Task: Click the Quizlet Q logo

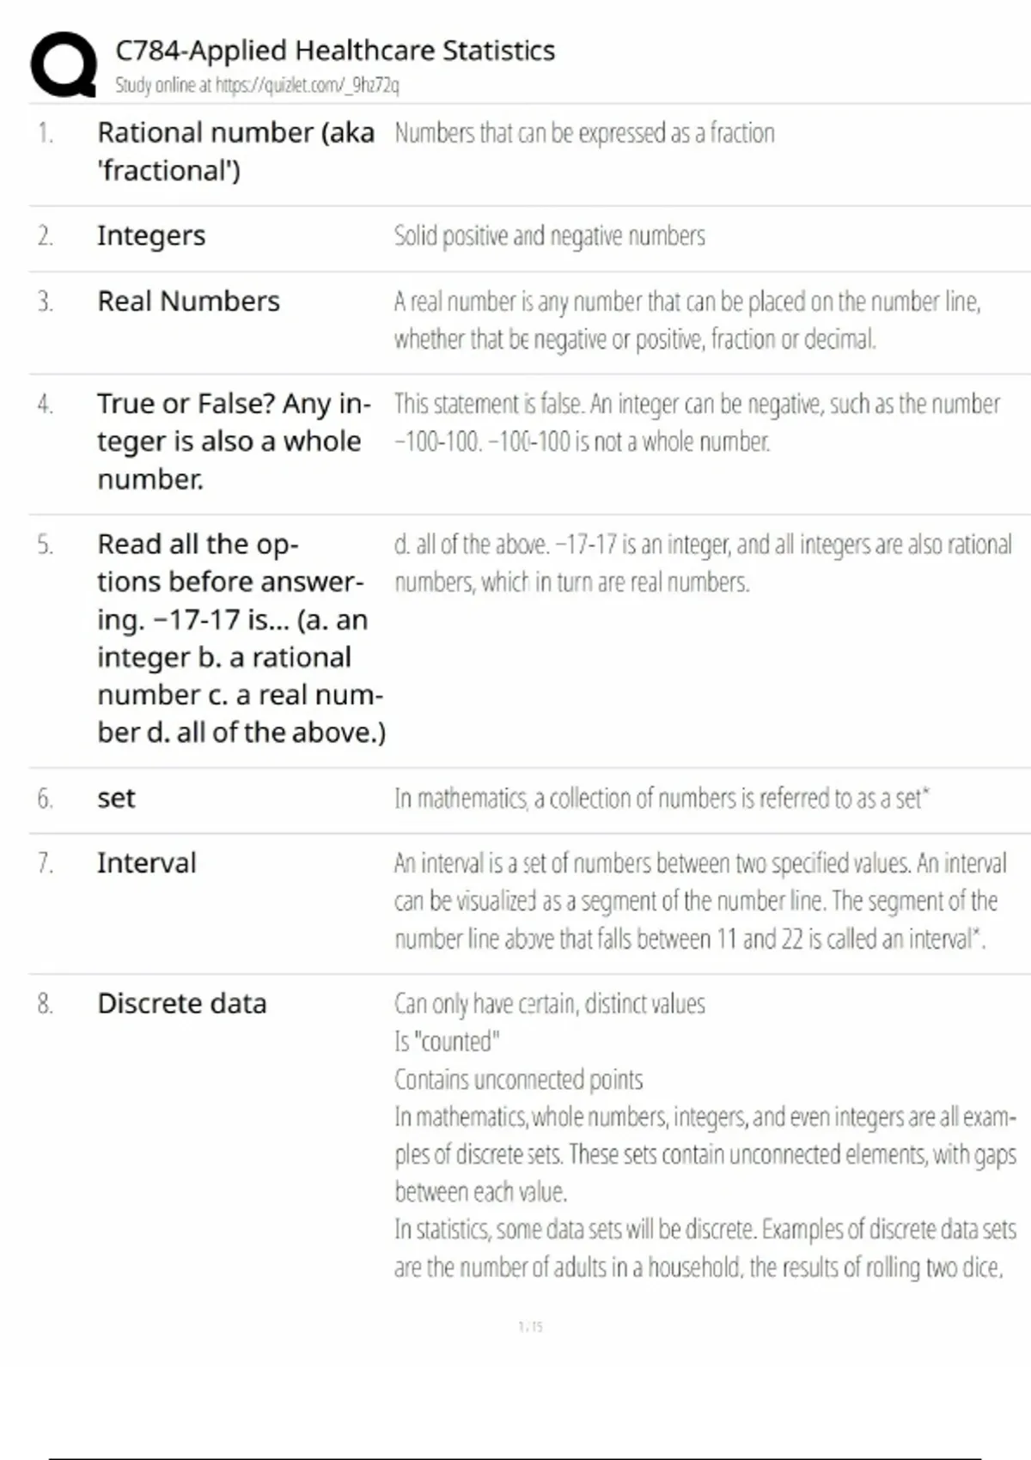Action: 64,64
